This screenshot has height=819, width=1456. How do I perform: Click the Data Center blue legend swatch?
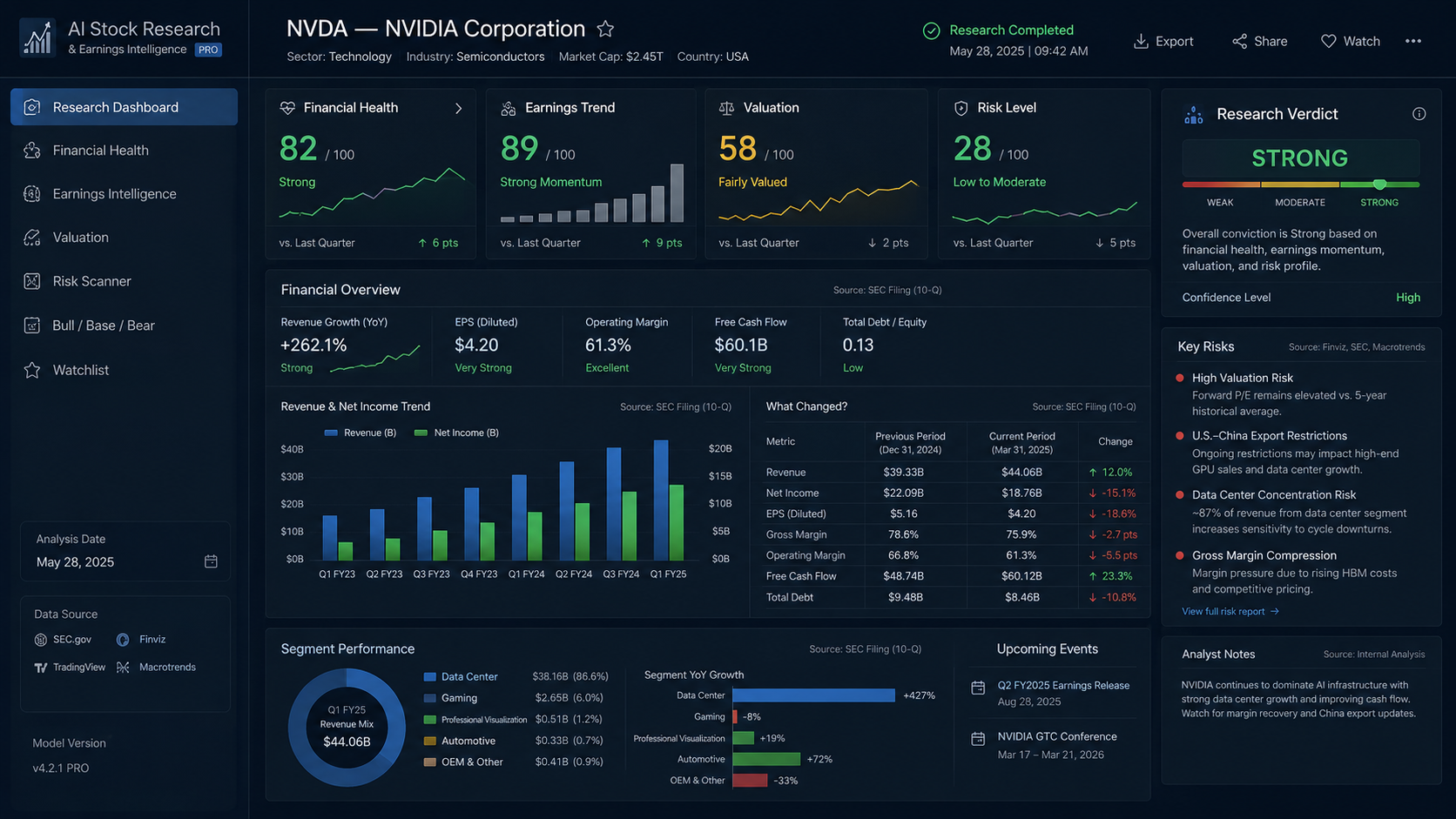coord(429,677)
